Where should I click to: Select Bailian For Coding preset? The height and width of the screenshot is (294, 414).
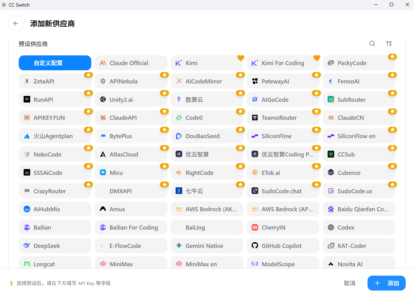pos(131,228)
